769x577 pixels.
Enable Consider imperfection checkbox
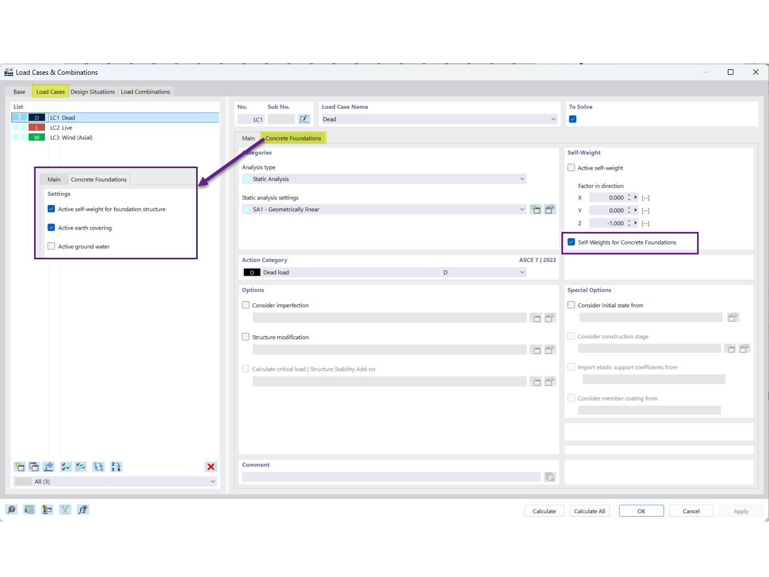click(246, 305)
